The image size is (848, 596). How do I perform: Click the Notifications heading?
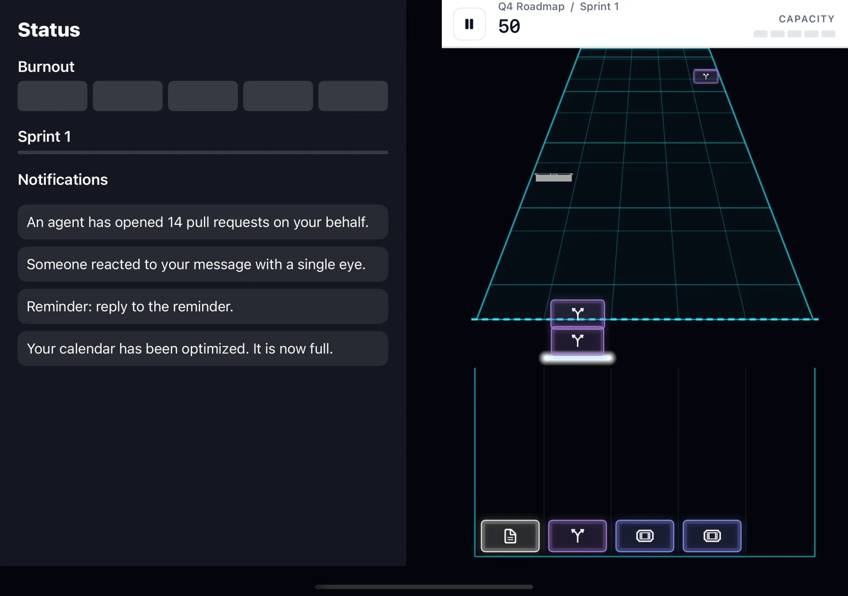[x=63, y=180]
